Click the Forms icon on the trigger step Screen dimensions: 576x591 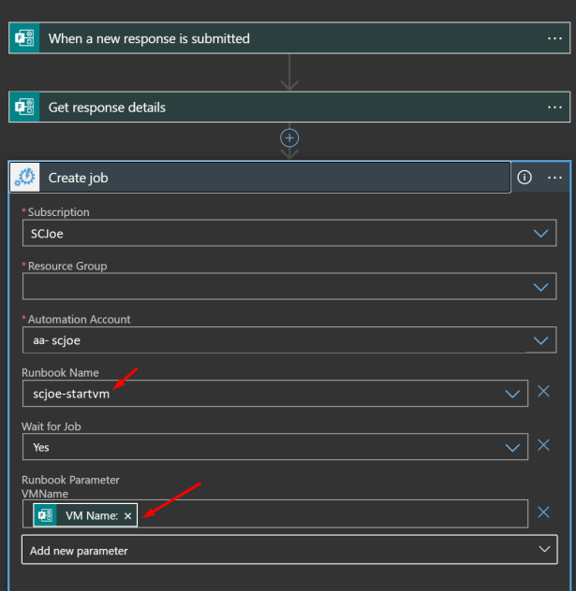click(24, 38)
